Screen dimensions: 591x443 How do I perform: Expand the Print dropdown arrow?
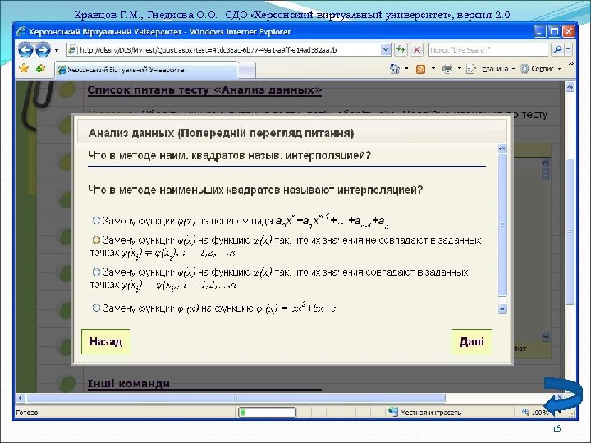pos(459,69)
